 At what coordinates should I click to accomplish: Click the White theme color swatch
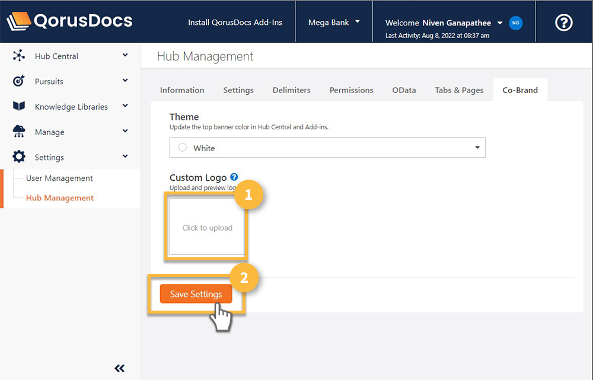pos(182,148)
